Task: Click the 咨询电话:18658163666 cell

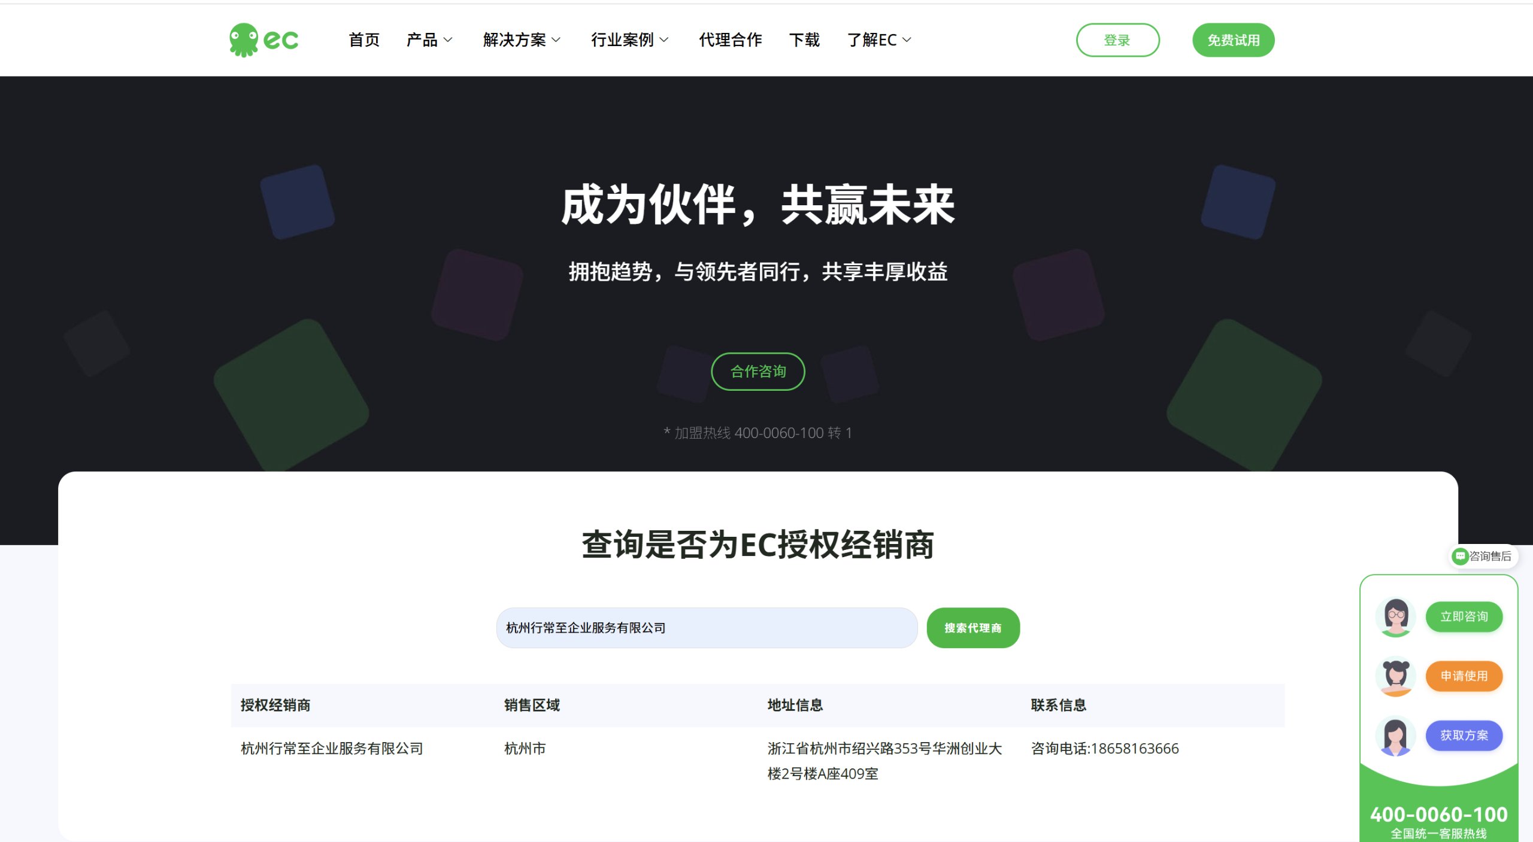Action: pos(1105,749)
